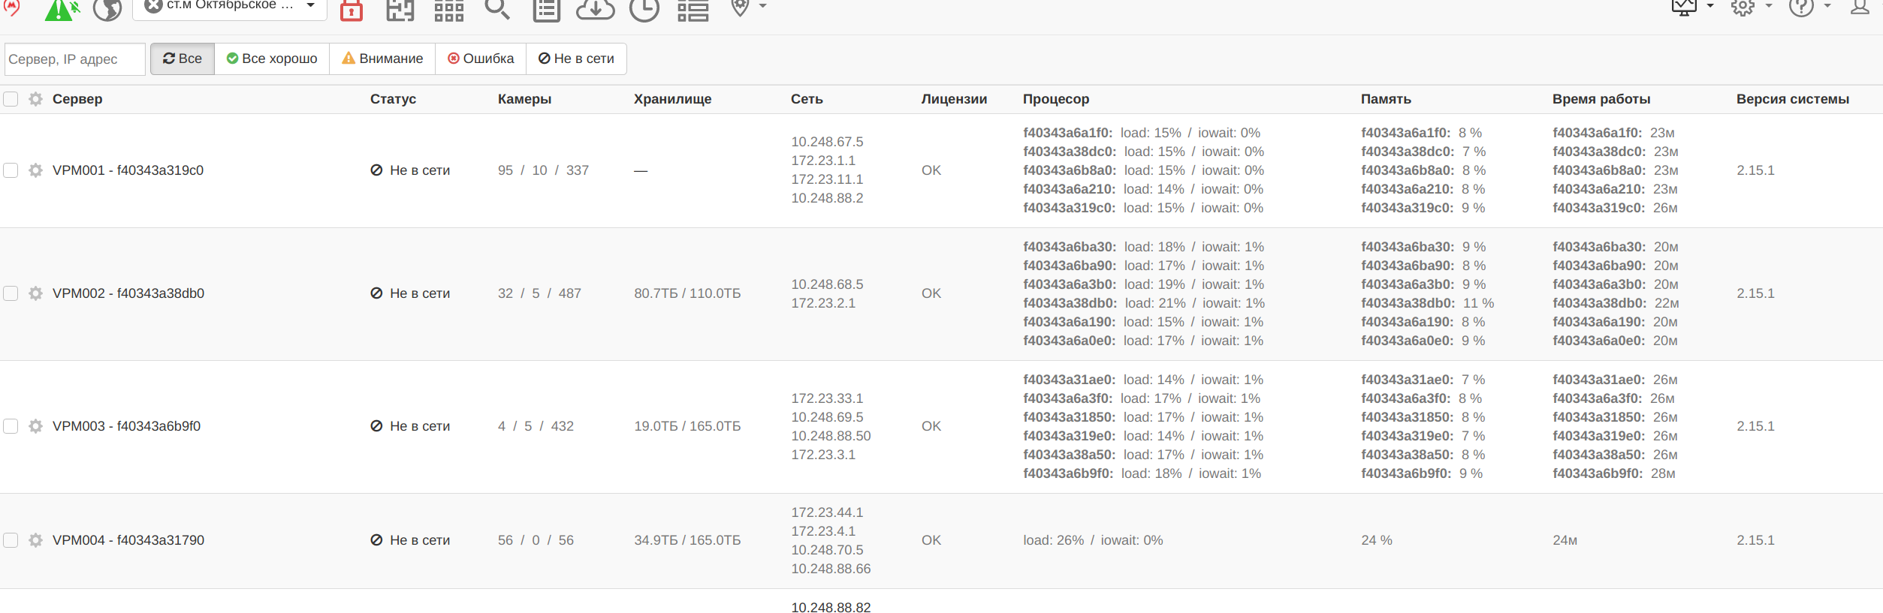
Task: Open the top-right settings gear icon
Action: coord(1743,8)
